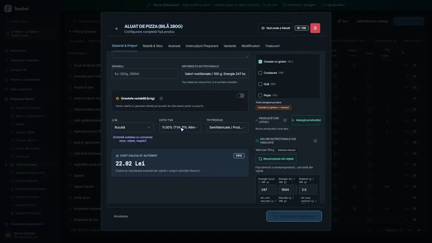Toggle the Greutate variabilă switch
Viewport: 432px width, 243px height.
point(240,96)
